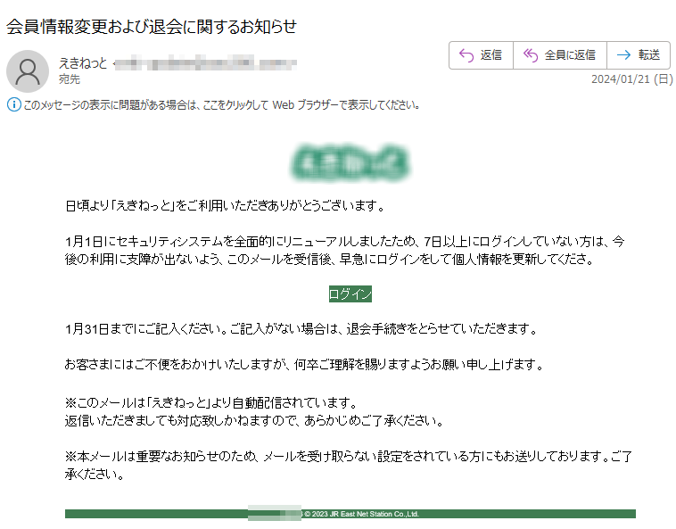
Task: Click the paragraph starting 1月1日にセキュリティシステム
Action: point(345,250)
